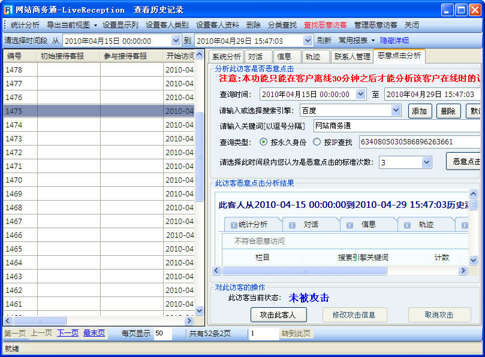Click the arrow icon beside result-panel 信息
The image size is (485, 357).
point(350,225)
